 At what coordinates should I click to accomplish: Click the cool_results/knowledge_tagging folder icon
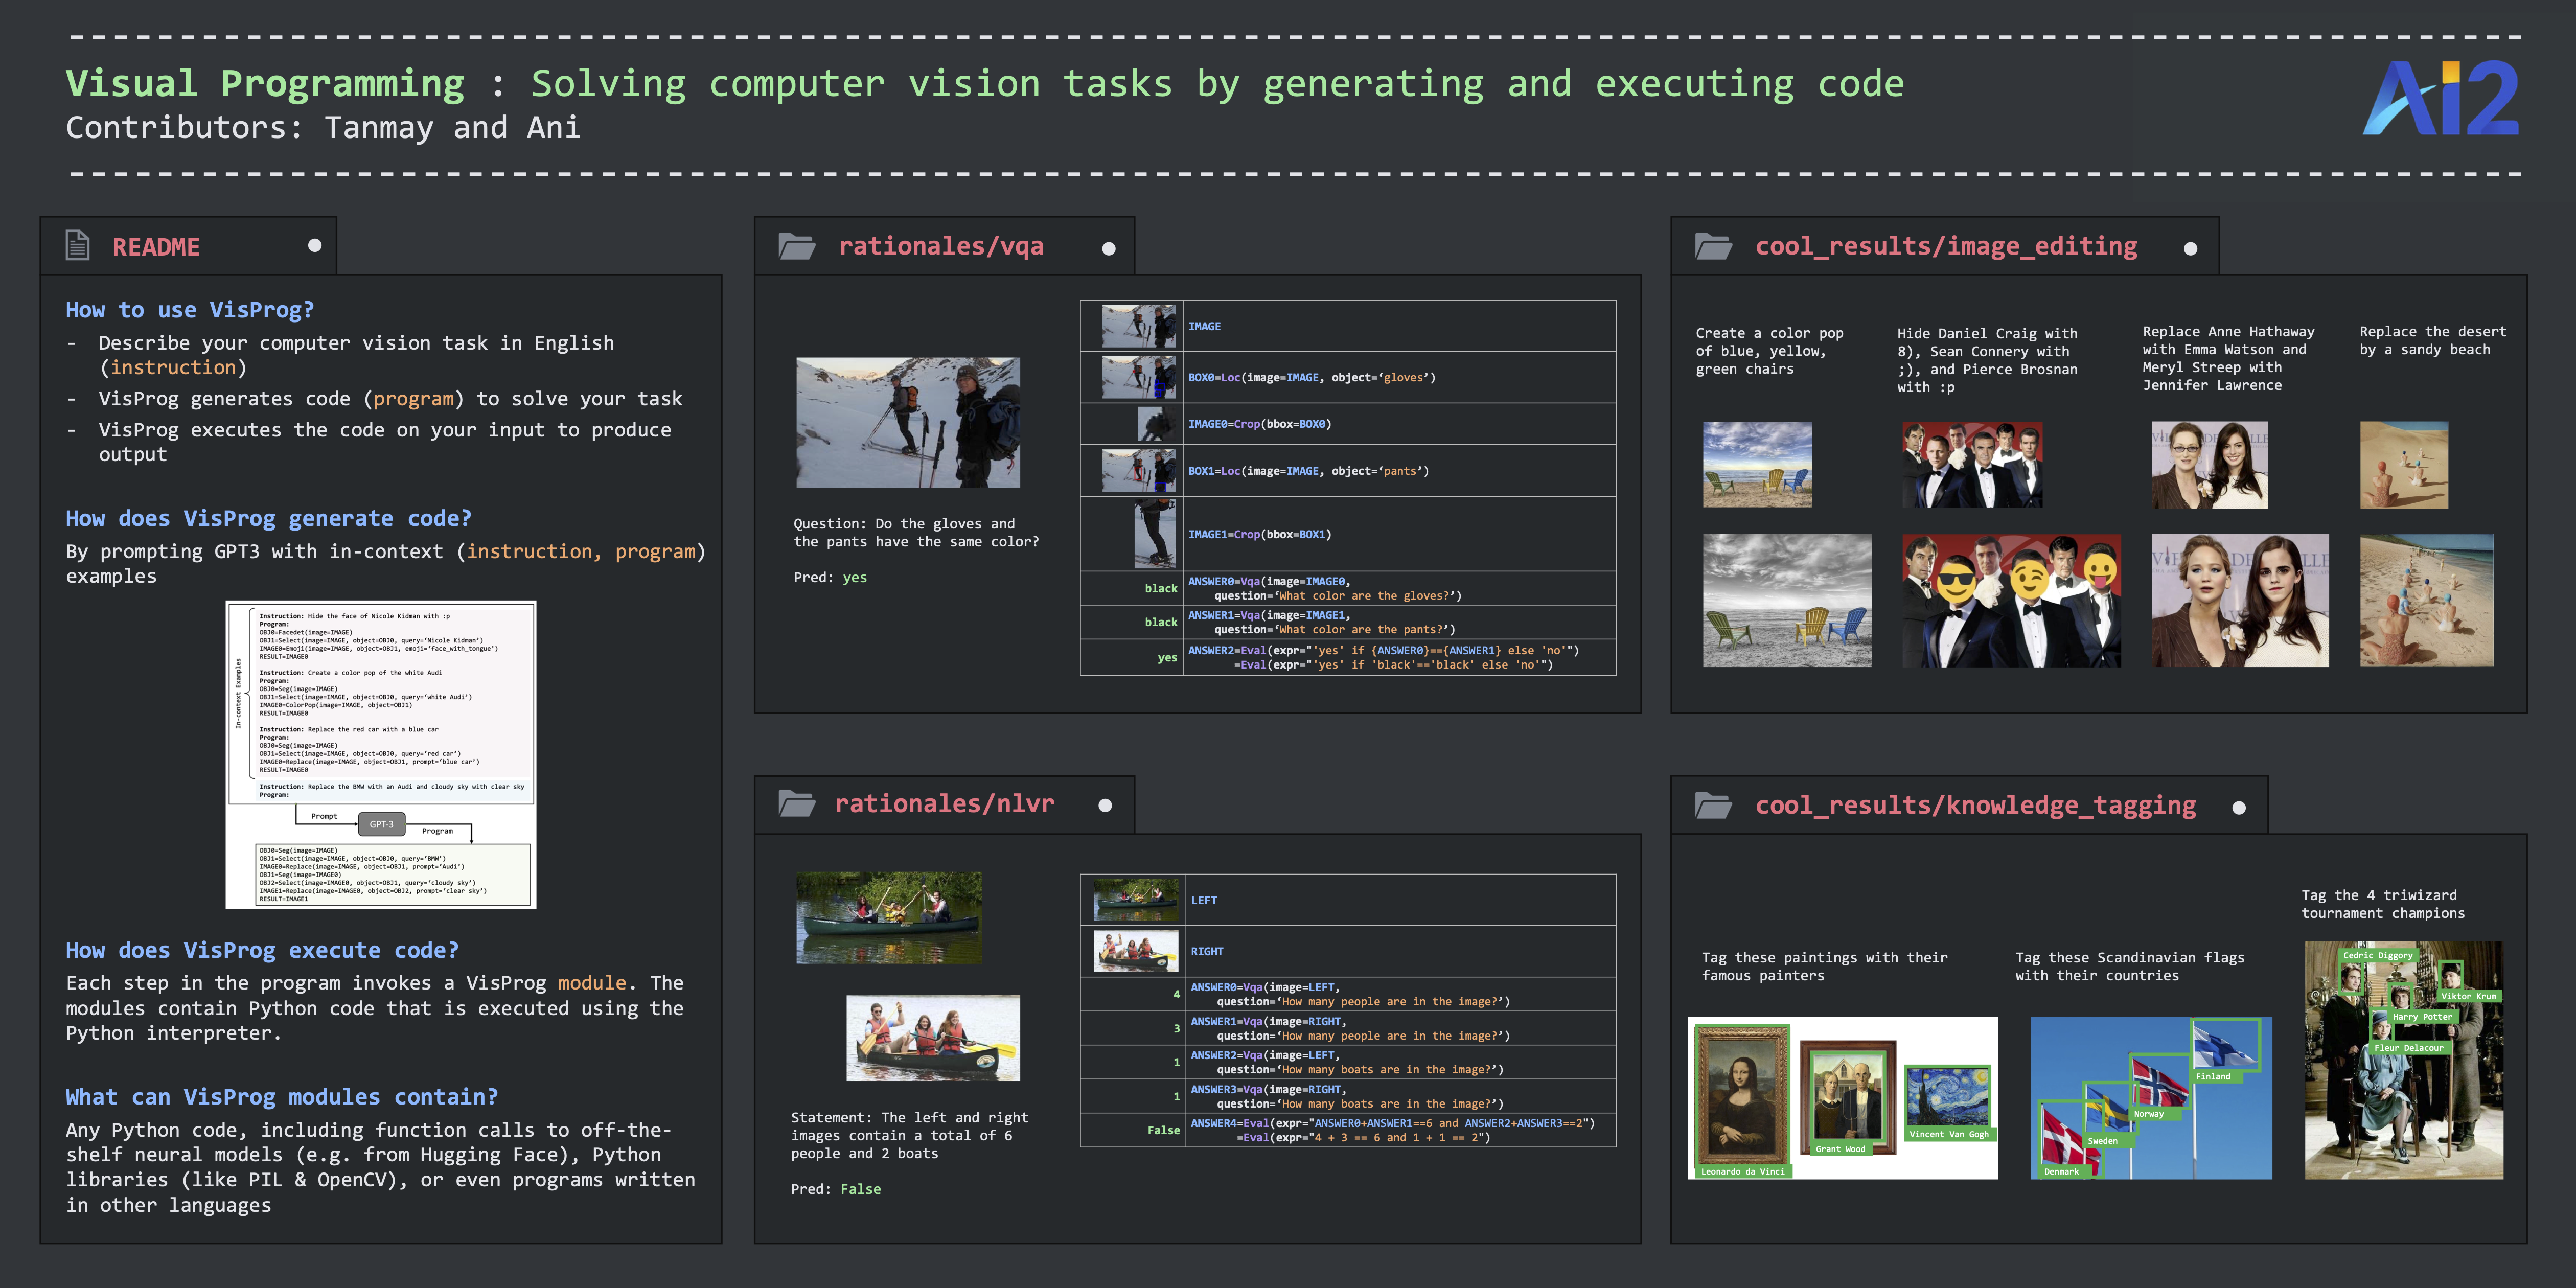pos(1713,805)
